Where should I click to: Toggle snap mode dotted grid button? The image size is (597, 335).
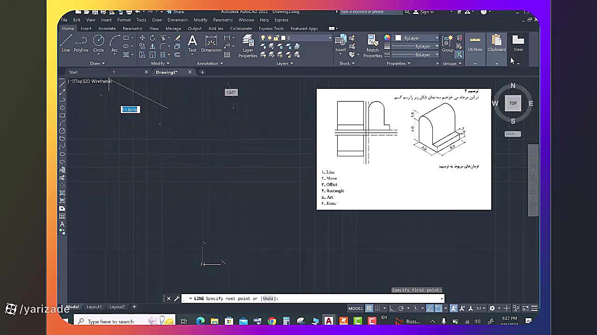tap(377, 308)
